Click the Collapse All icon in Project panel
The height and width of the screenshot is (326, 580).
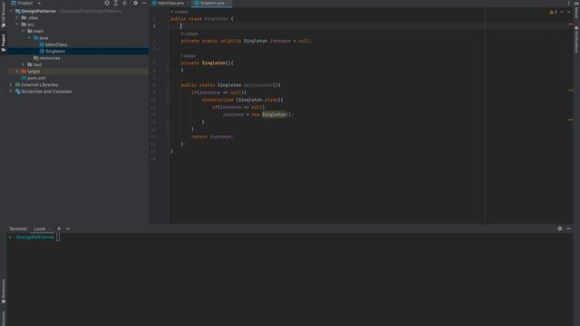click(x=124, y=3)
